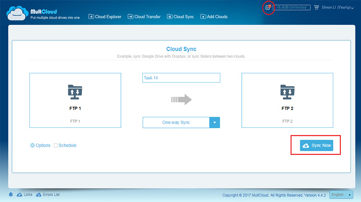Screen dimensions: 361x202
Task: Enable the Schedule checkbox
Action: pos(56,145)
